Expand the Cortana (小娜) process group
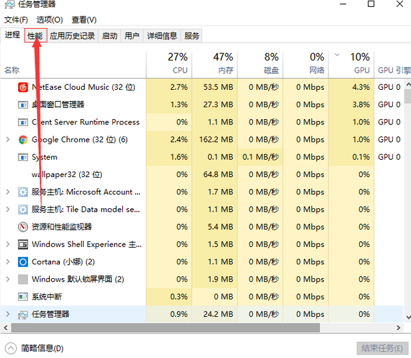 pos(8,262)
